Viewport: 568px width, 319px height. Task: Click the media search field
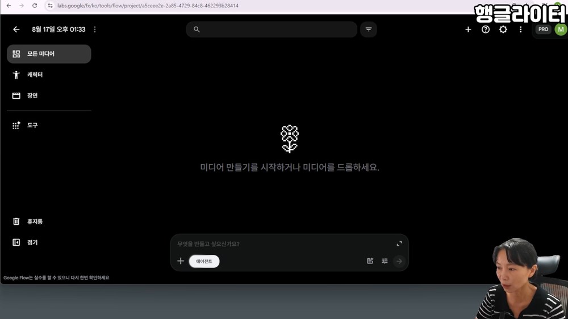[272, 30]
